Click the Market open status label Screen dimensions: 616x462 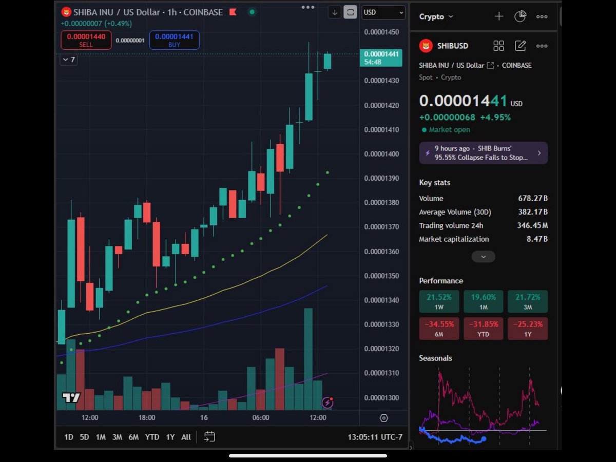[446, 130]
